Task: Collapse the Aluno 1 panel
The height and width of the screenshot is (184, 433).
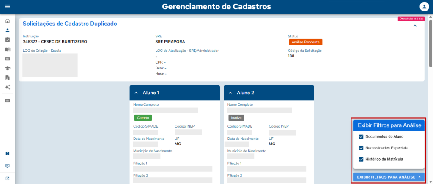Action: [136, 93]
